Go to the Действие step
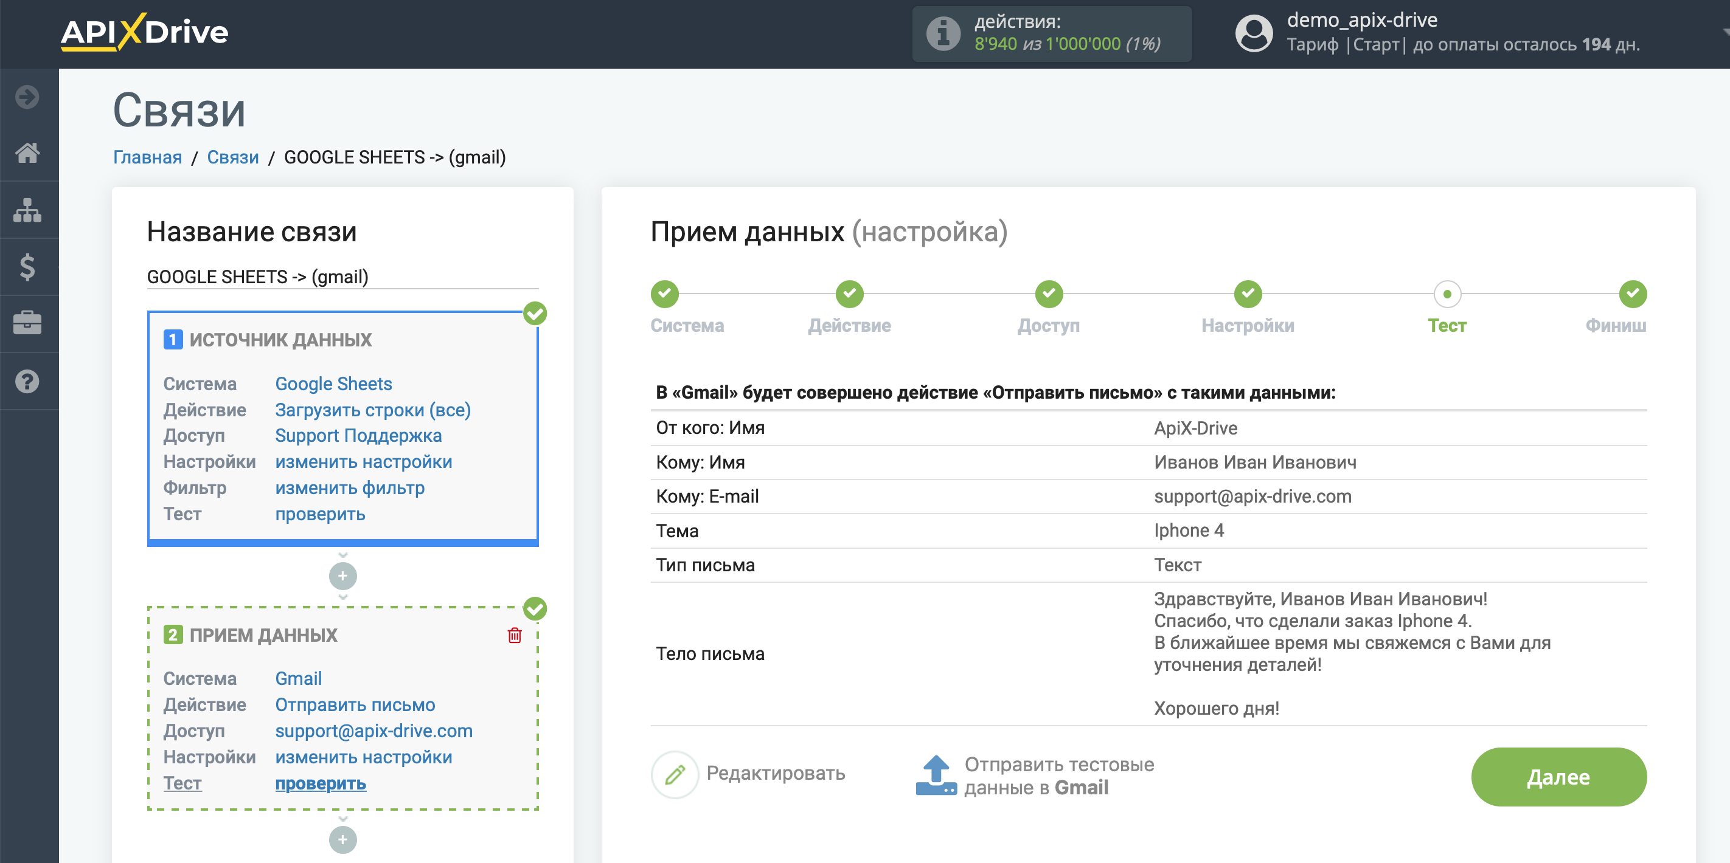Viewport: 1730px width, 863px height. pos(849,294)
